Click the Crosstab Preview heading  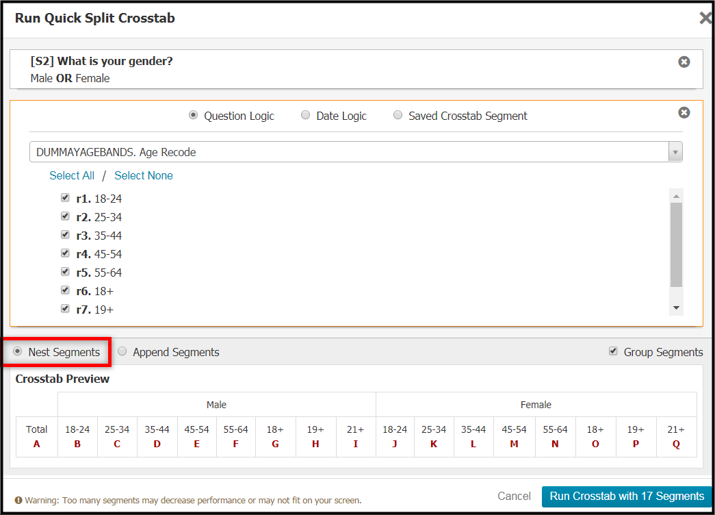[x=62, y=379]
